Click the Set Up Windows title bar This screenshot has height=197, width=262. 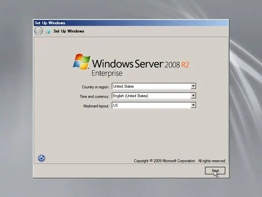[131, 23]
